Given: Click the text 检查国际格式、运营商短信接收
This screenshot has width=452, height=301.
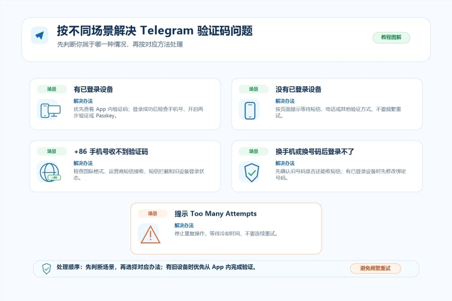Looking at the screenshot, I should point(139,175).
